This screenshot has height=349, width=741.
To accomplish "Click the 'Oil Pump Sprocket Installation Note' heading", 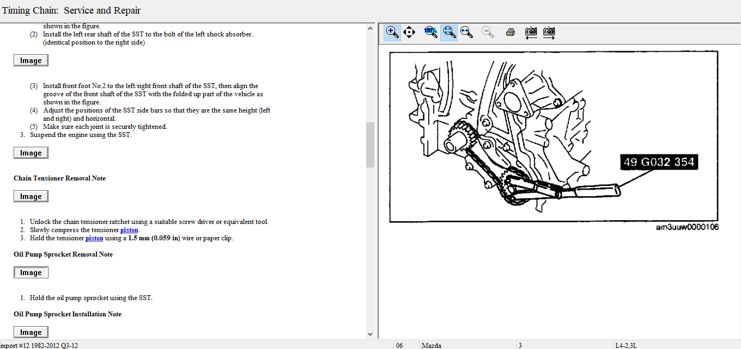I will pos(68,314).
